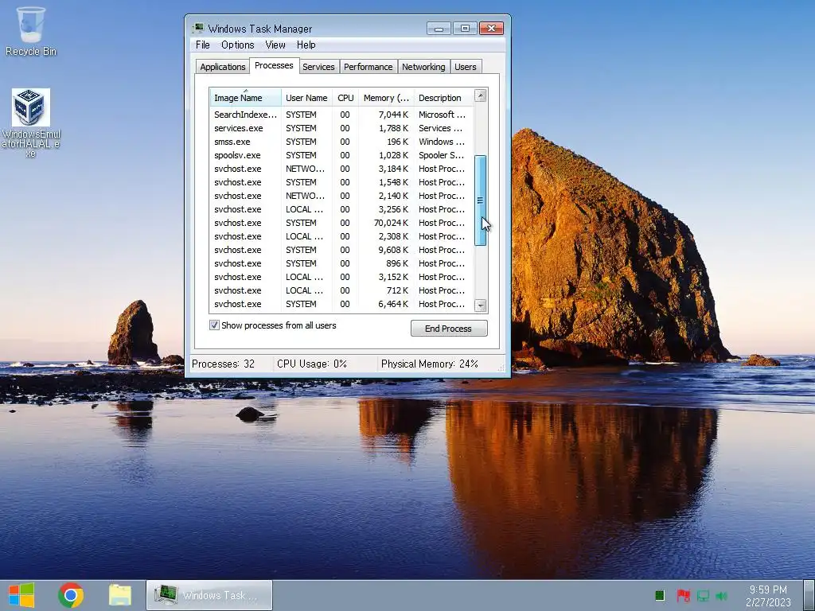This screenshot has width=815, height=611.
Task: Click the Spooler S... description cell
Action: pos(441,155)
